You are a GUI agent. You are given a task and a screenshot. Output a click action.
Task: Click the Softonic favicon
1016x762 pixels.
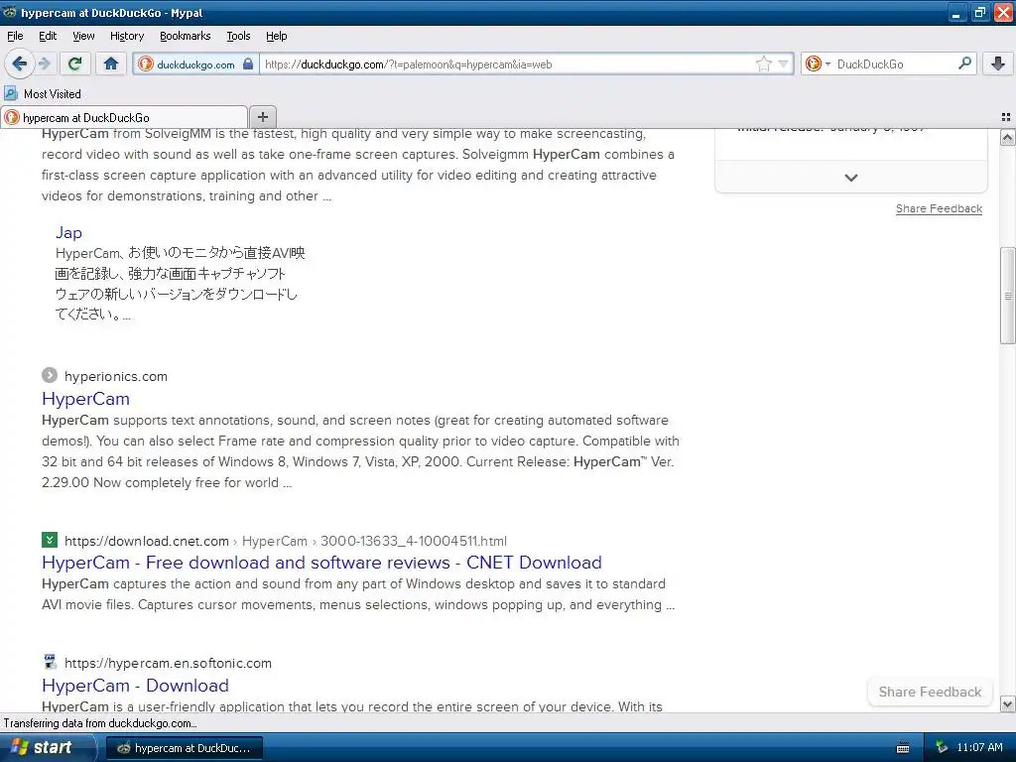tap(50, 662)
